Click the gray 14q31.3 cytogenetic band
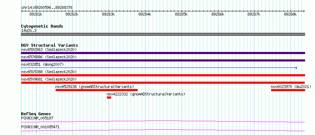This screenshot has width=315, height=135. 163,34
